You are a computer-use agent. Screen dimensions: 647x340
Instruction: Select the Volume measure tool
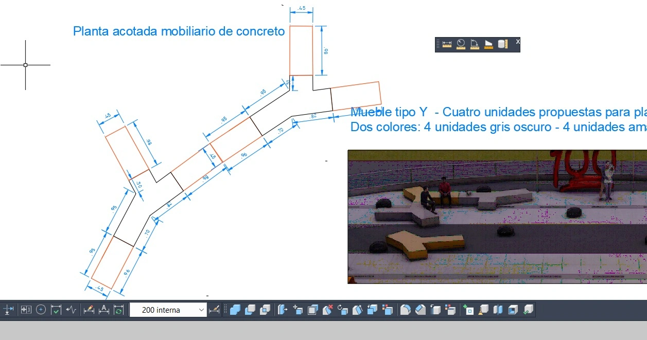(503, 44)
